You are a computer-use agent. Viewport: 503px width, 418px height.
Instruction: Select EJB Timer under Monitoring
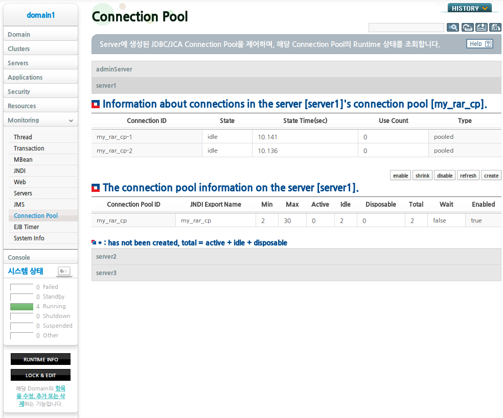point(43,227)
